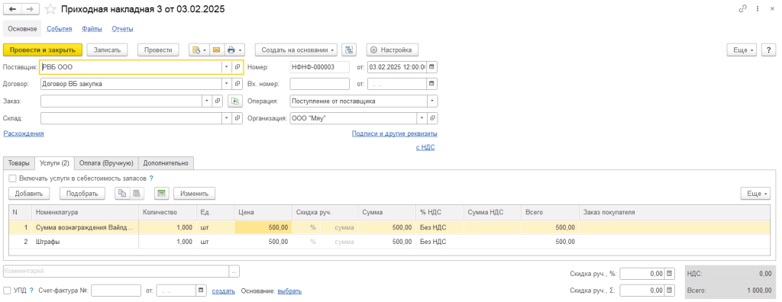
Task: Click Добавить to add service row
Action: (x=29, y=193)
